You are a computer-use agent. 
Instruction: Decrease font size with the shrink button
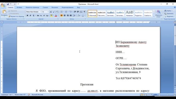point(54,12)
